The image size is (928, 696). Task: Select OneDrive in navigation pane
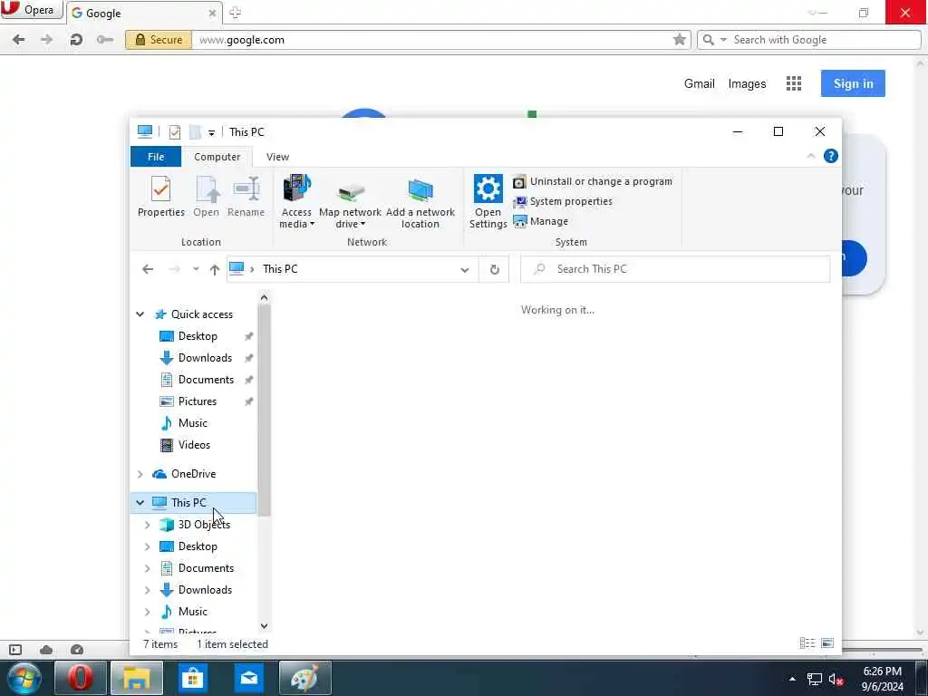click(x=193, y=474)
